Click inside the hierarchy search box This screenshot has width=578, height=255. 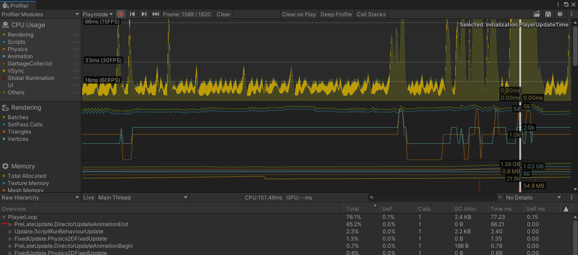coord(433,198)
